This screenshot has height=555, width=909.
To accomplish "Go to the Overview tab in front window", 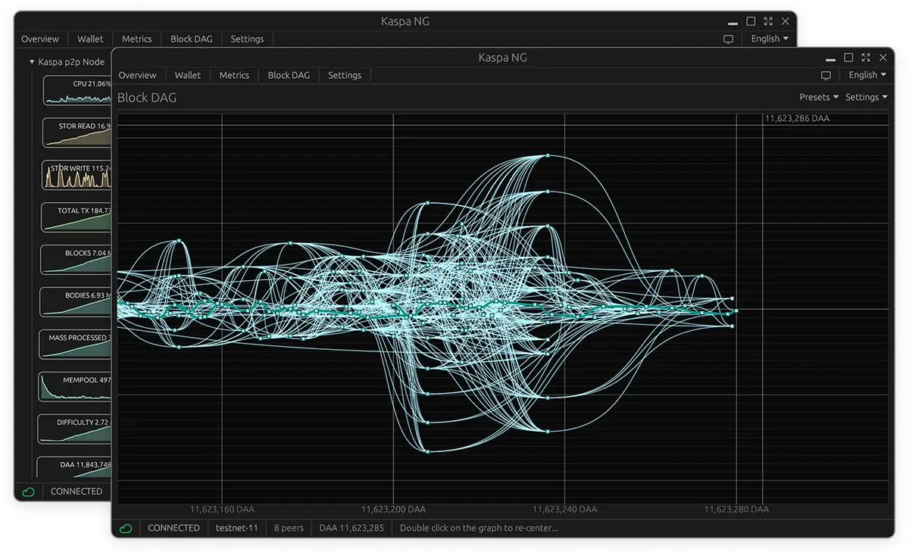I will (137, 75).
